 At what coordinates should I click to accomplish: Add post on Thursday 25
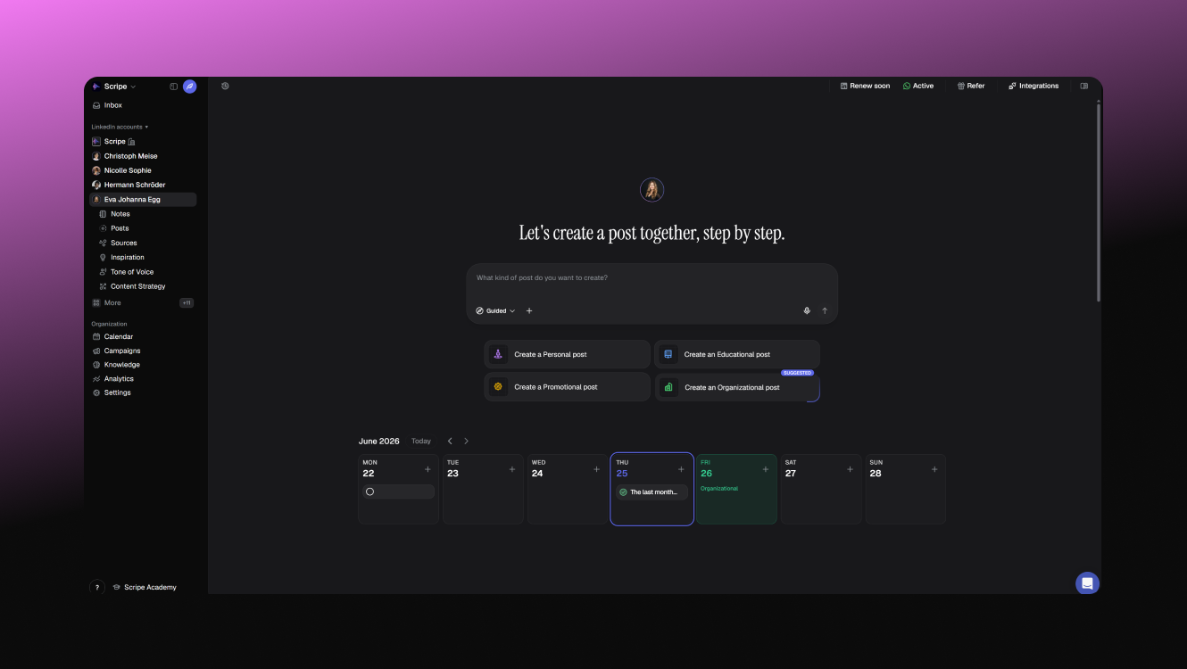click(x=681, y=469)
